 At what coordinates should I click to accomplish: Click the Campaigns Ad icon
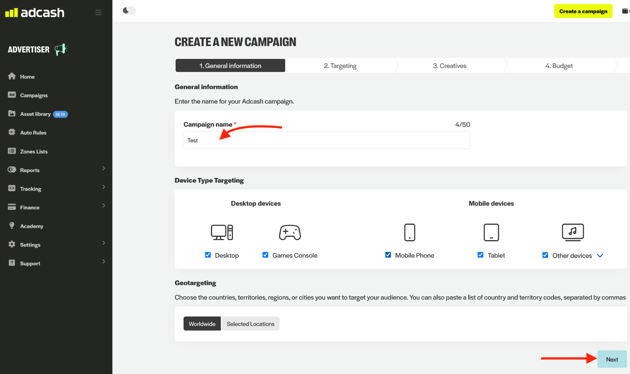pos(12,95)
